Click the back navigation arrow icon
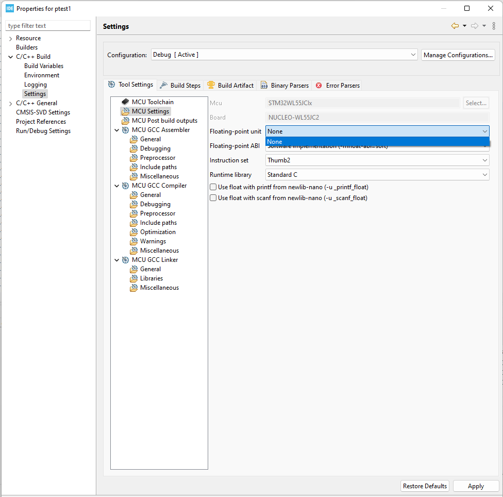Image resolution: width=503 pixels, height=497 pixels. click(455, 26)
